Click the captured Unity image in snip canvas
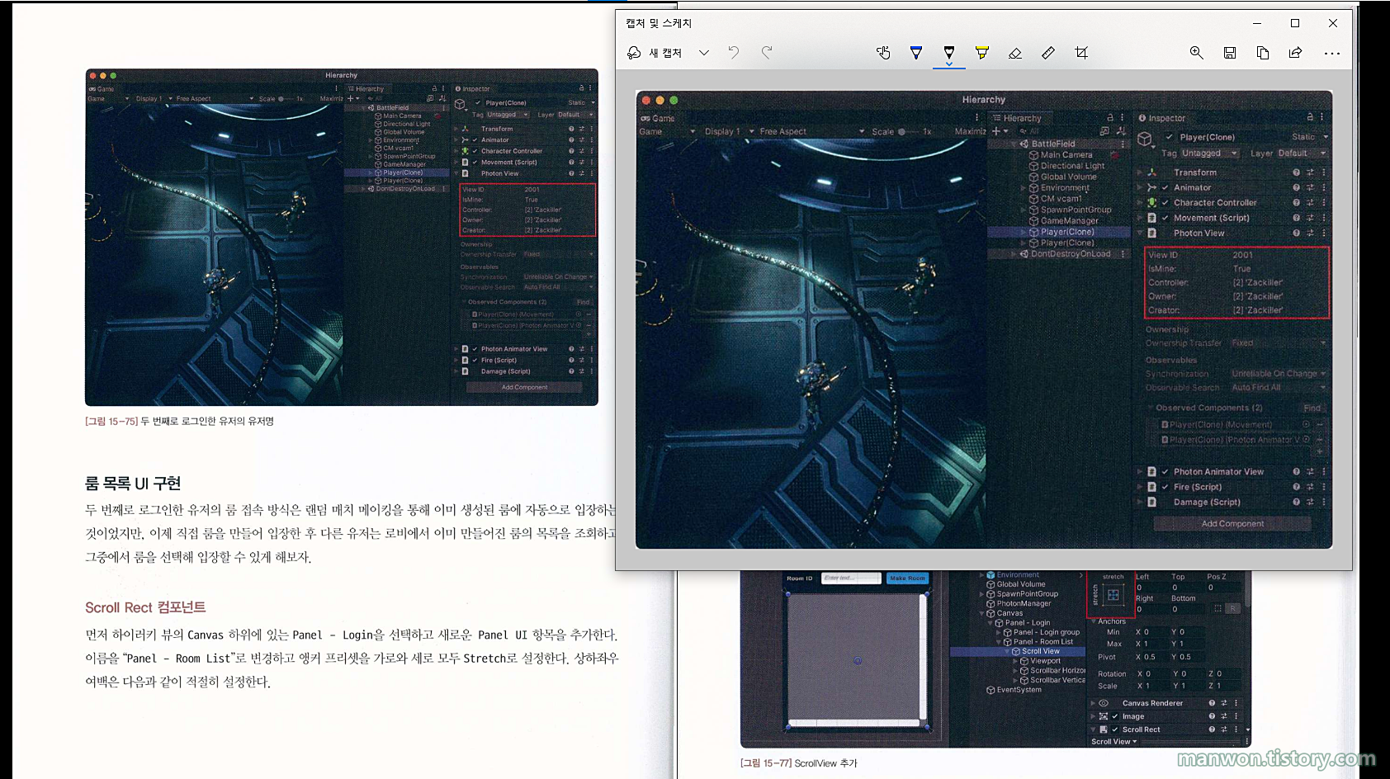1390x779 pixels. click(984, 319)
